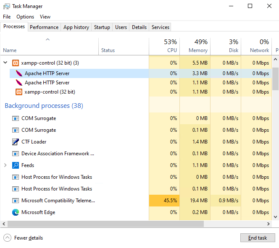Click the feather icon of the highlighted Apache HTTP Server
The image size is (279, 248).
coord(19,73)
